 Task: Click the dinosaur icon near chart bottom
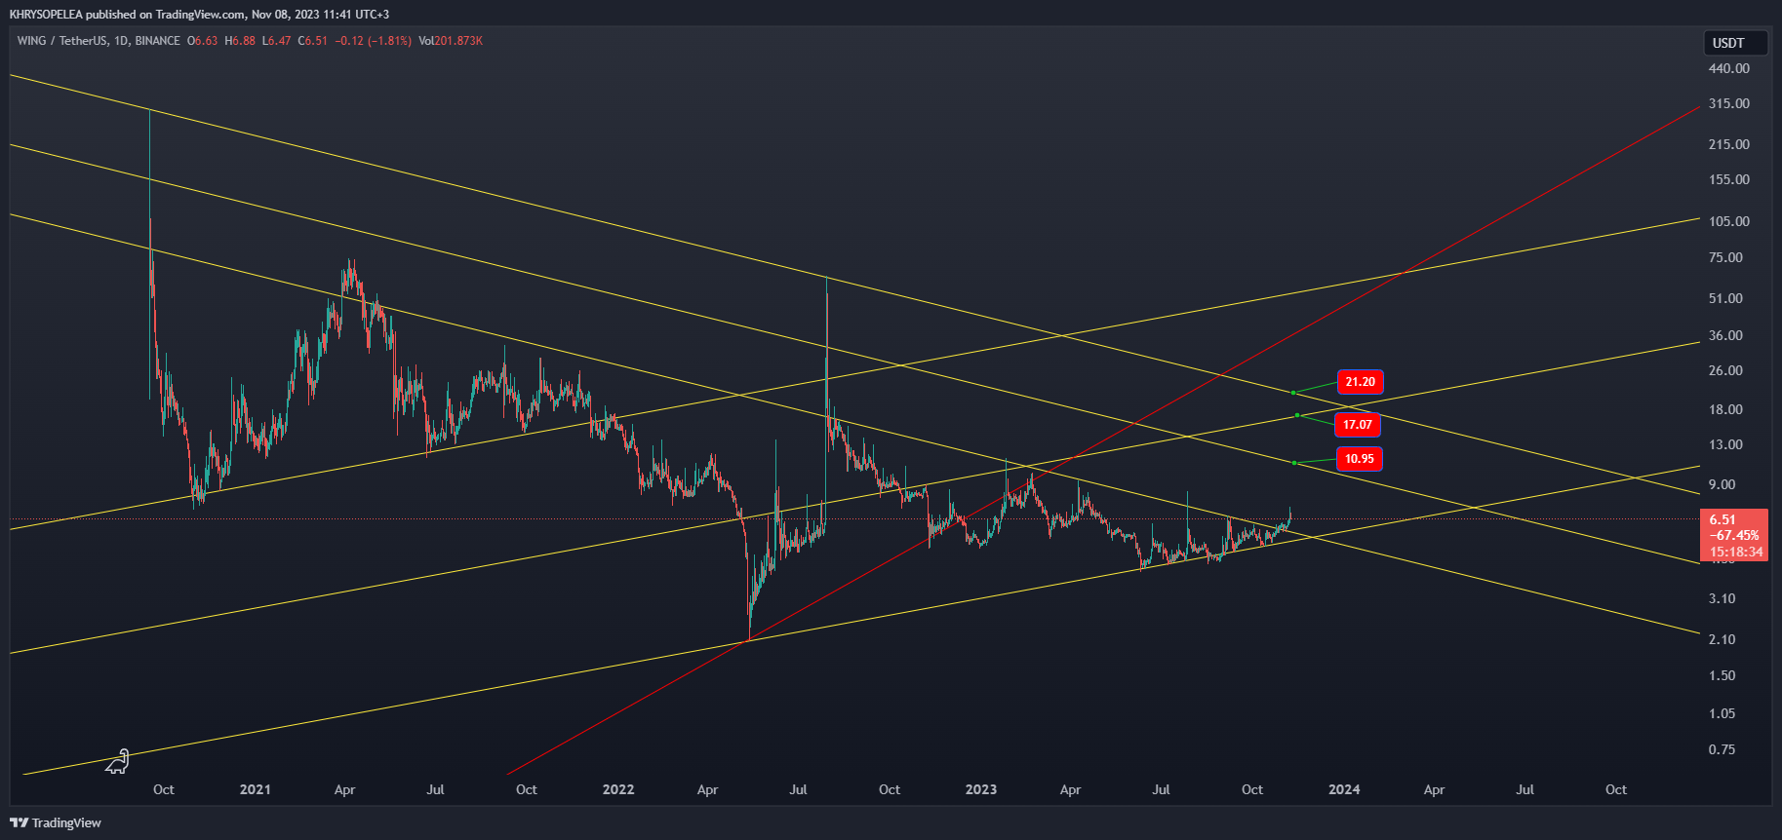pyautogui.click(x=117, y=762)
